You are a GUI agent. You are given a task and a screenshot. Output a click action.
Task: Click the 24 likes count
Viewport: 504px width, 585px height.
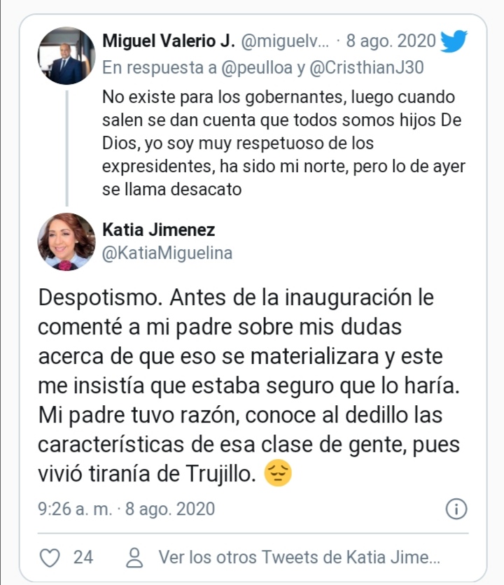(83, 558)
